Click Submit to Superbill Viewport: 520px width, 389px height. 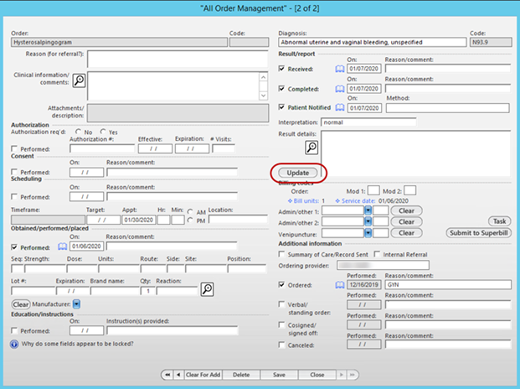point(478,232)
